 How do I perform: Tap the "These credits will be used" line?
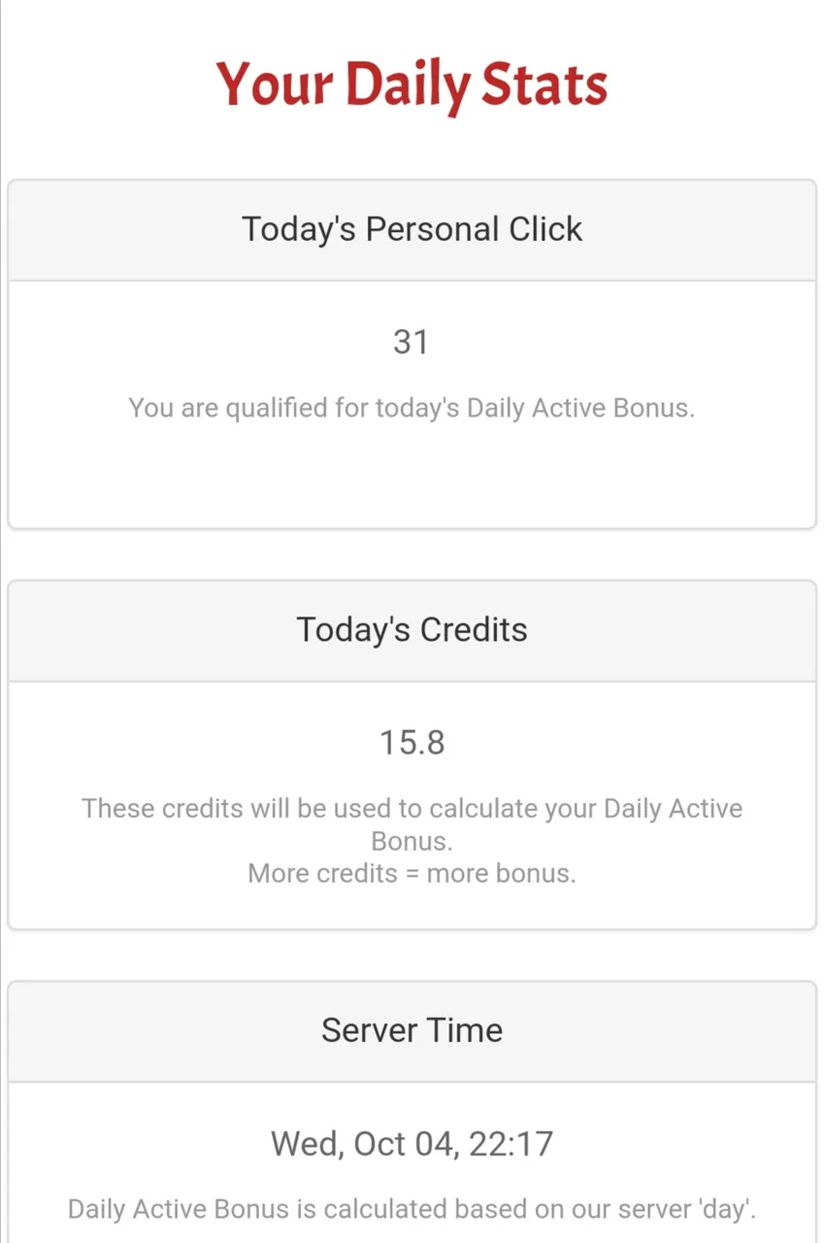pyautogui.click(x=412, y=808)
